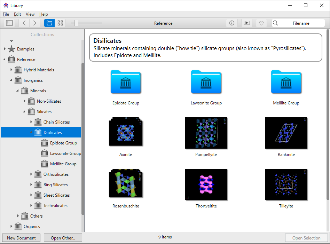
Task: Click the Open Selection button
Action: point(306,238)
